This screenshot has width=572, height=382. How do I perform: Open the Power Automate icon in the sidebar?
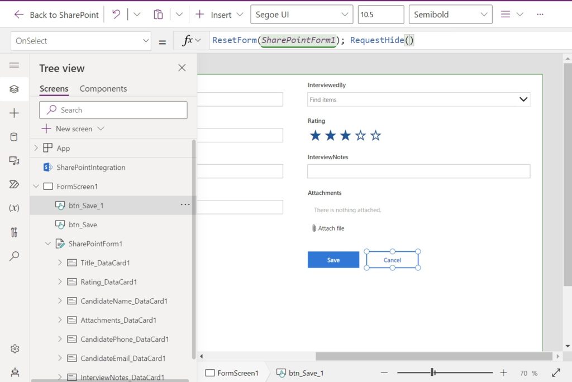click(x=14, y=184)
